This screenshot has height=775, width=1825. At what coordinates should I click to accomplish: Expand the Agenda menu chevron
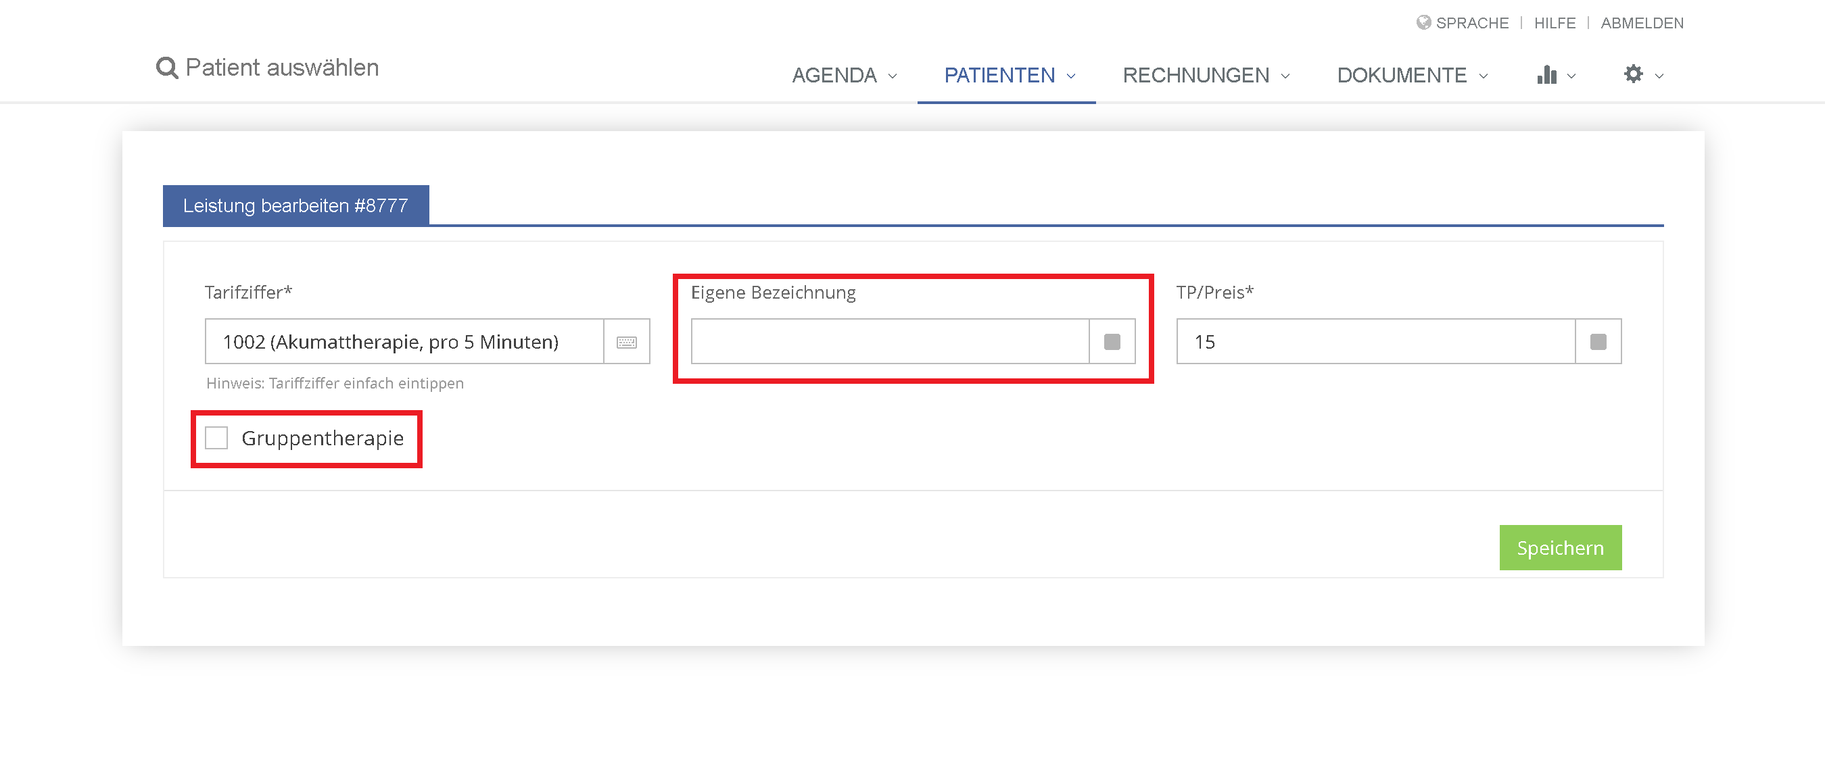(893, 76)
